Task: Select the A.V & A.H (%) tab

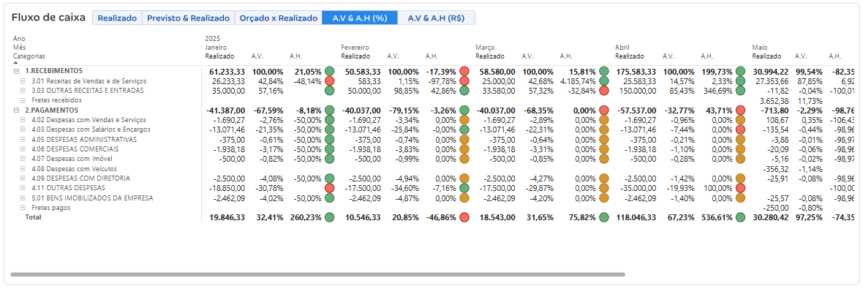Action: click(360, 18)
